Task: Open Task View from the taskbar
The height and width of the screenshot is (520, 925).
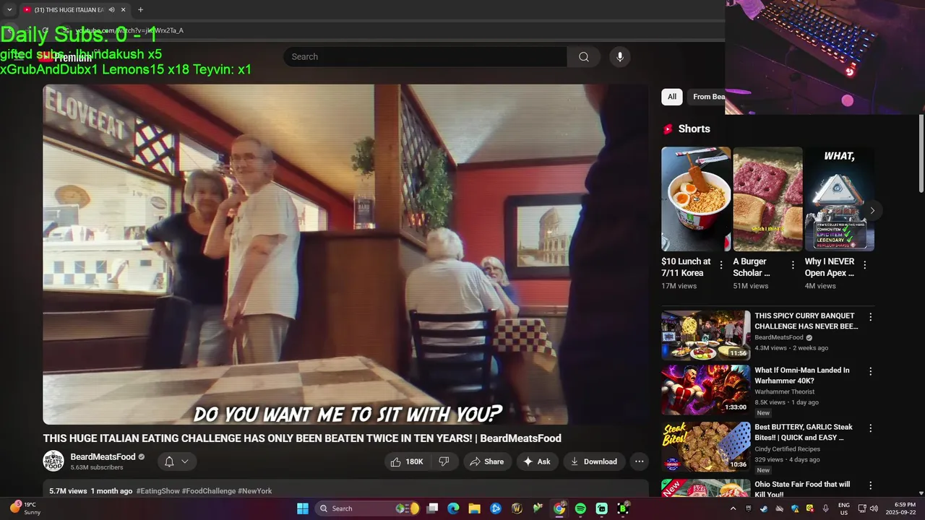Action: point(432,508)
